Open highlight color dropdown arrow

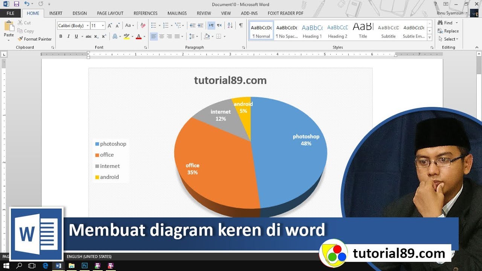click(132, 37)
